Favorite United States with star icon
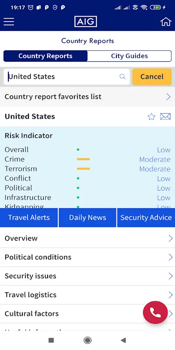Screen dimensions: 175x350 tap(151, 116)
